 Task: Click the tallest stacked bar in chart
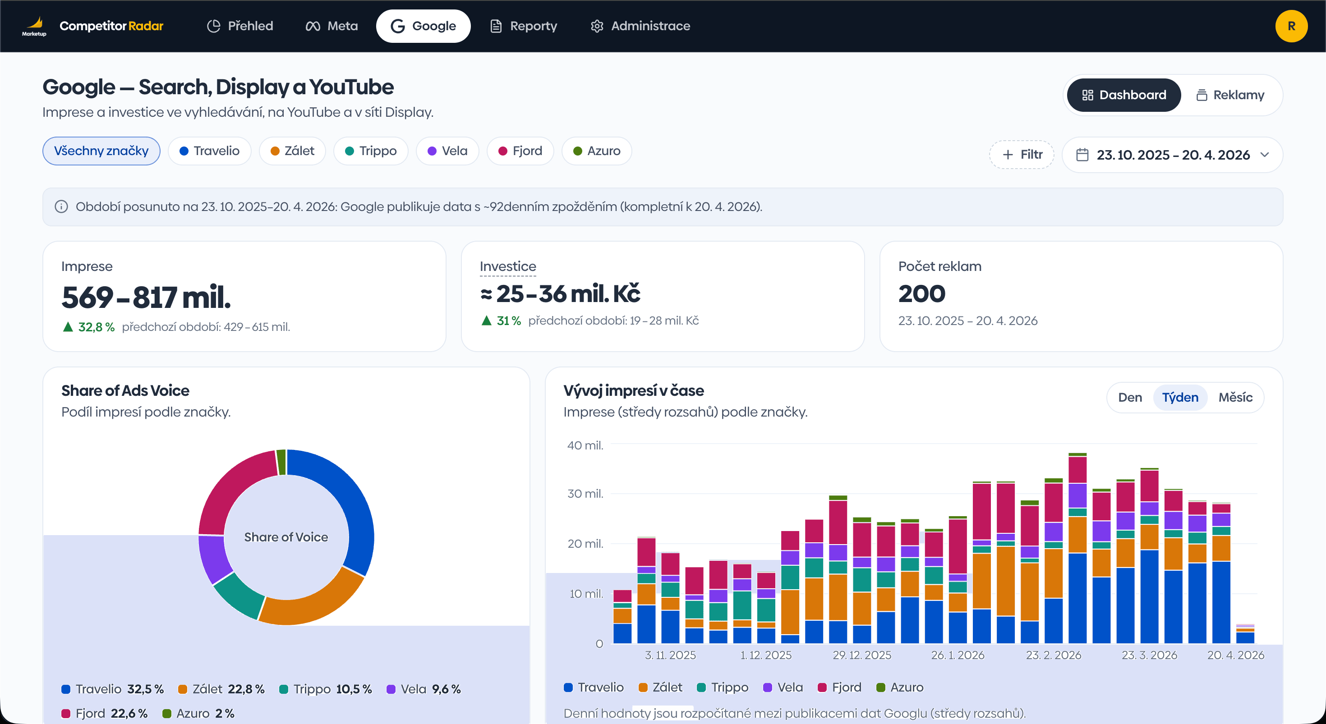point(1077,549)
